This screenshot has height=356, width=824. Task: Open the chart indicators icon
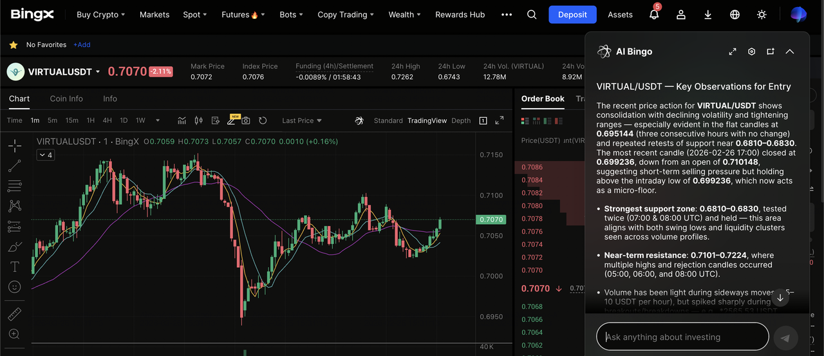tap(182, 120)
